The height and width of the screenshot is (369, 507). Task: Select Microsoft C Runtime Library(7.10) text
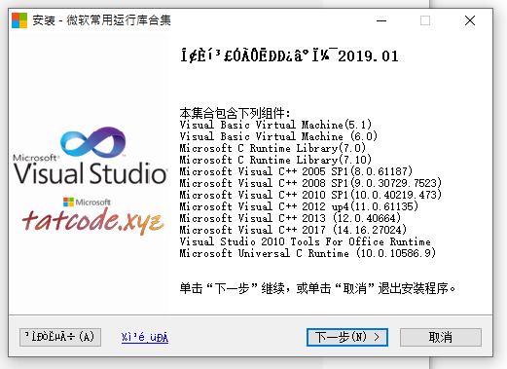[x=275, y=160]
